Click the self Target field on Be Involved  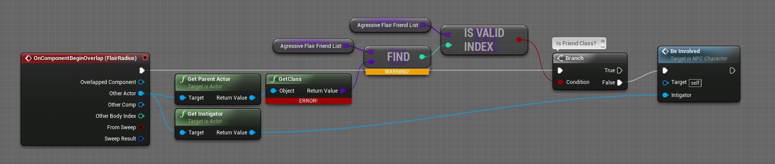point(695,83)
